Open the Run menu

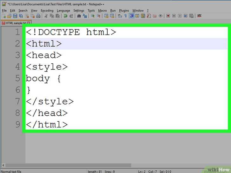point(113,10)
